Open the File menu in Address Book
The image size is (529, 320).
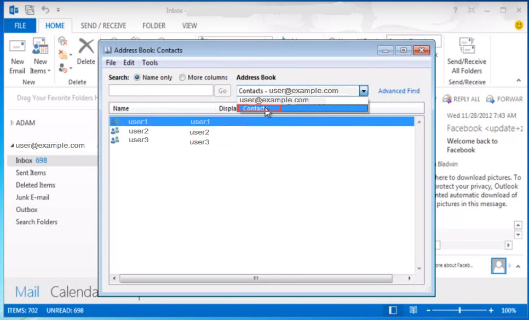111,63
